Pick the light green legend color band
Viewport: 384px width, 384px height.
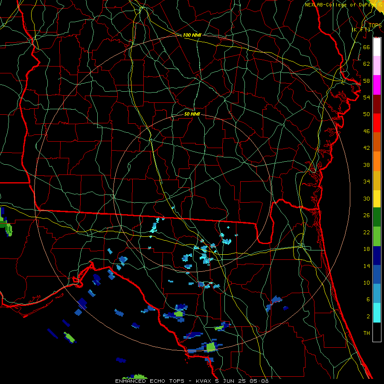click(377, 236)
